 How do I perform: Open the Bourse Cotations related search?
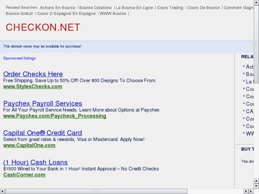tap(95, 7)
